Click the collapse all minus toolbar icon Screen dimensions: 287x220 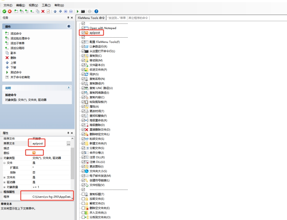(x=71, y=11)
